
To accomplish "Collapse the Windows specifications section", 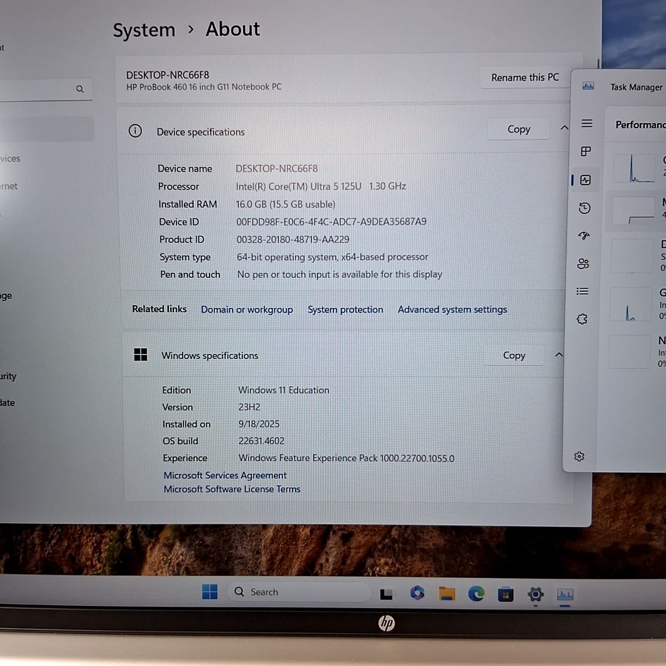I will [559, 355].
